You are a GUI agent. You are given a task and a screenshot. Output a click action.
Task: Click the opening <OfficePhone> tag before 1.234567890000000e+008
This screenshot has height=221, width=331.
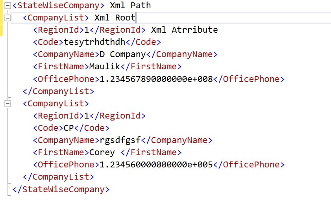pyautogui.click(x=66, y=79)
